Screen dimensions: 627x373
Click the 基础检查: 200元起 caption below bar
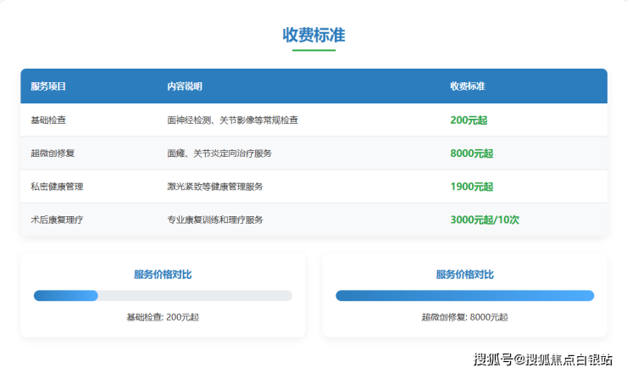click(x=163, y=317)
